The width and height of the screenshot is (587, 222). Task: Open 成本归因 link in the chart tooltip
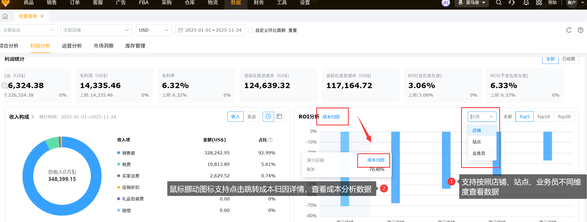pos(376,160)
